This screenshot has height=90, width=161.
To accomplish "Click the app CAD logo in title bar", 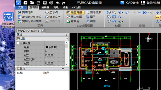I will tap(18, 3).
